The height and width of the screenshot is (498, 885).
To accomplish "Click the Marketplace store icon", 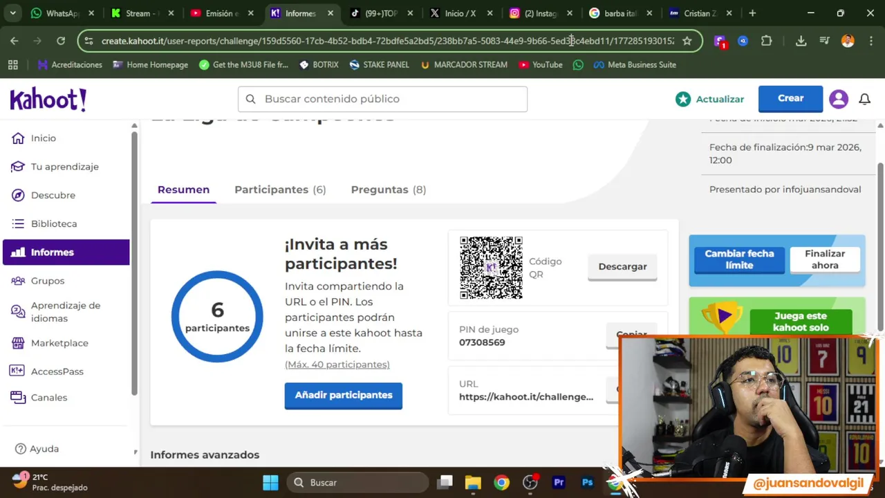I will click(x=18, y=343).
